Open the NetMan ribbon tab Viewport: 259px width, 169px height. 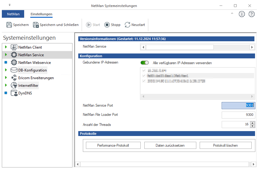pos(13,14)
